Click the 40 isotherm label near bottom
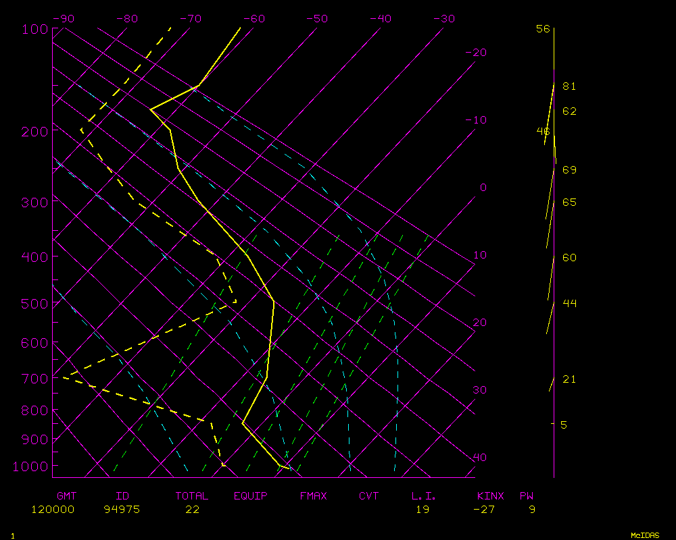676x540 pixels. (x=479, y=458)
